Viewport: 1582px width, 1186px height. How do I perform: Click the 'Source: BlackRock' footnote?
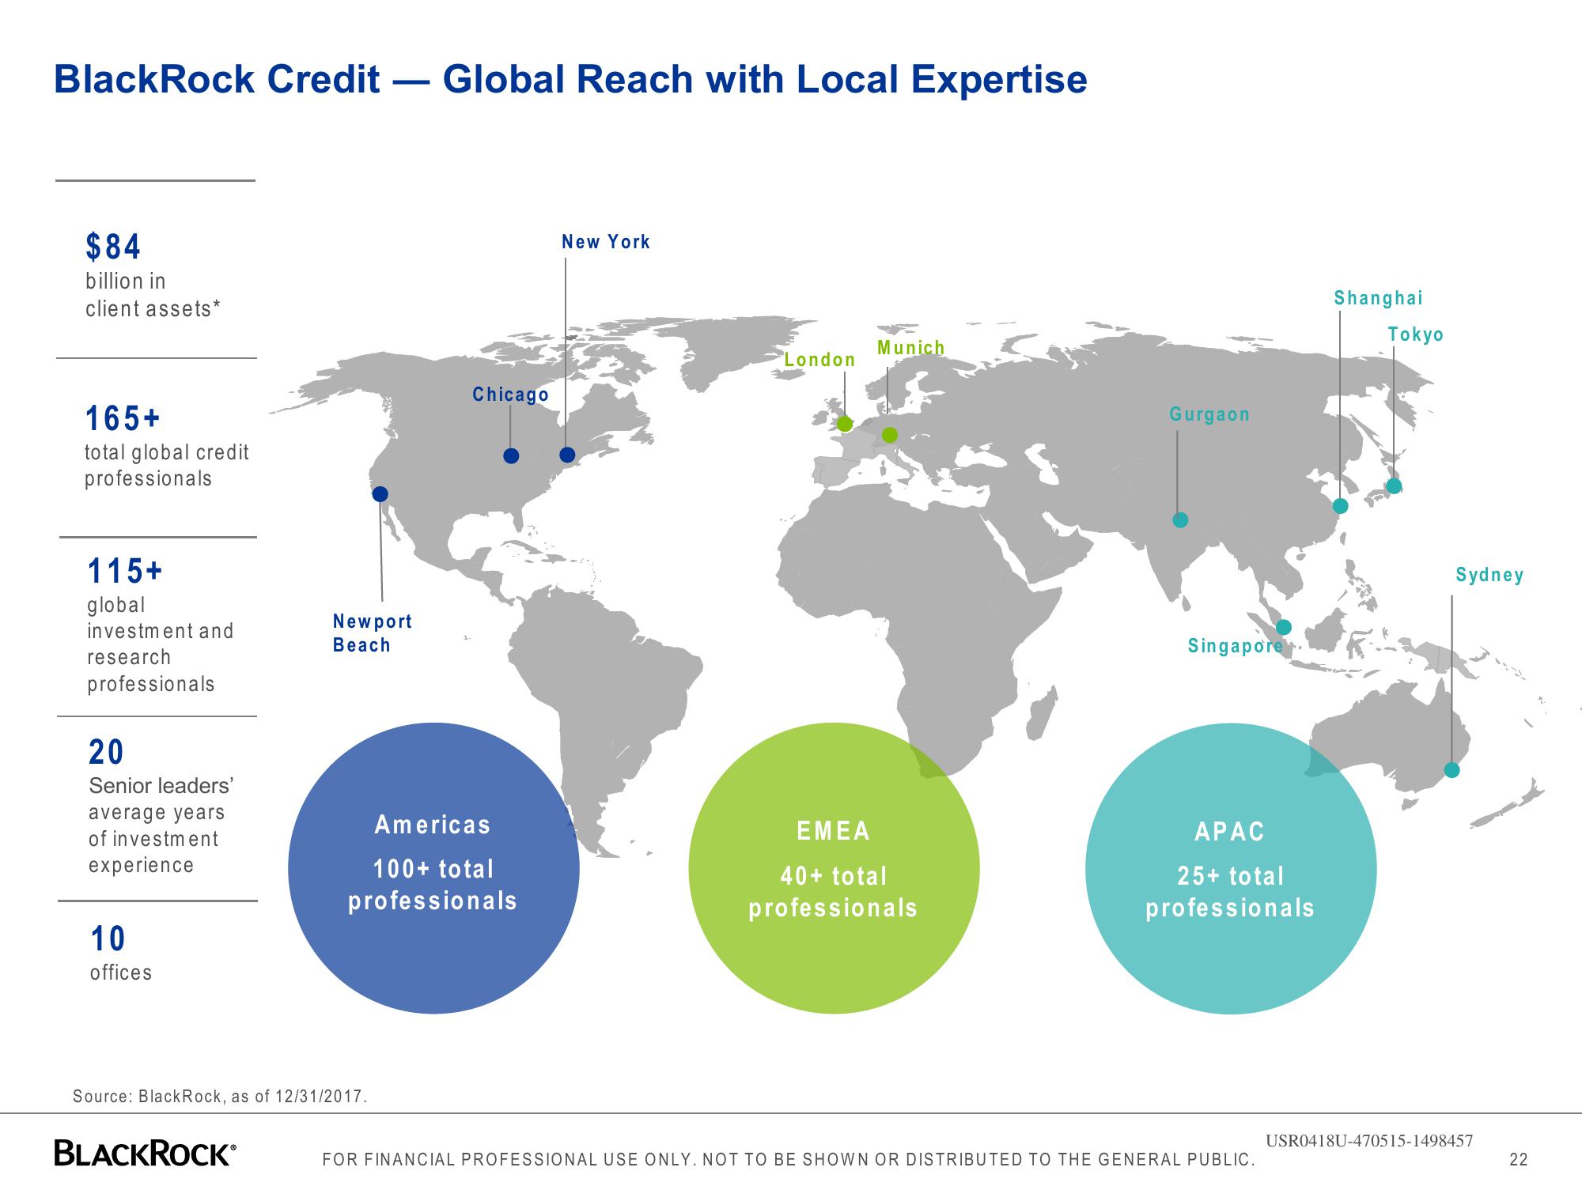220,1097
